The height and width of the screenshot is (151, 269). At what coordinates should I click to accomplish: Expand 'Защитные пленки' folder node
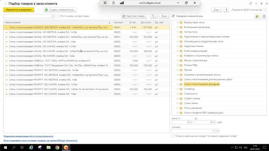click(x=177, y=46)
